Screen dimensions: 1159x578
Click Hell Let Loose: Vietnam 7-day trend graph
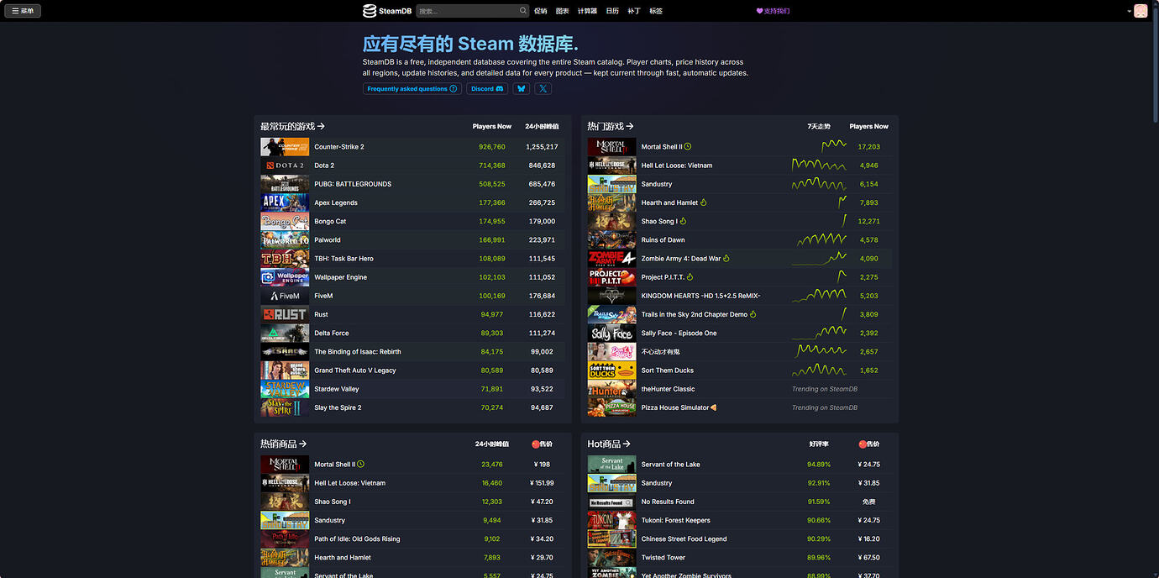click(x=819, y=166)
